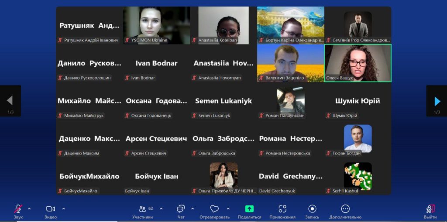The width and height of the screenshot is (447, 222).
Task: Click the Ivan Bodnar participant tile
Action: pos(156,63)
